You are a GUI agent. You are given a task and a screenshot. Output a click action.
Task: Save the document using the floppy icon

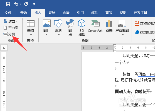(x=8, y=4)
